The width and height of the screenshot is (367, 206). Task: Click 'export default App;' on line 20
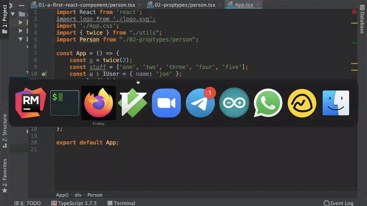(x=87, y=143)
